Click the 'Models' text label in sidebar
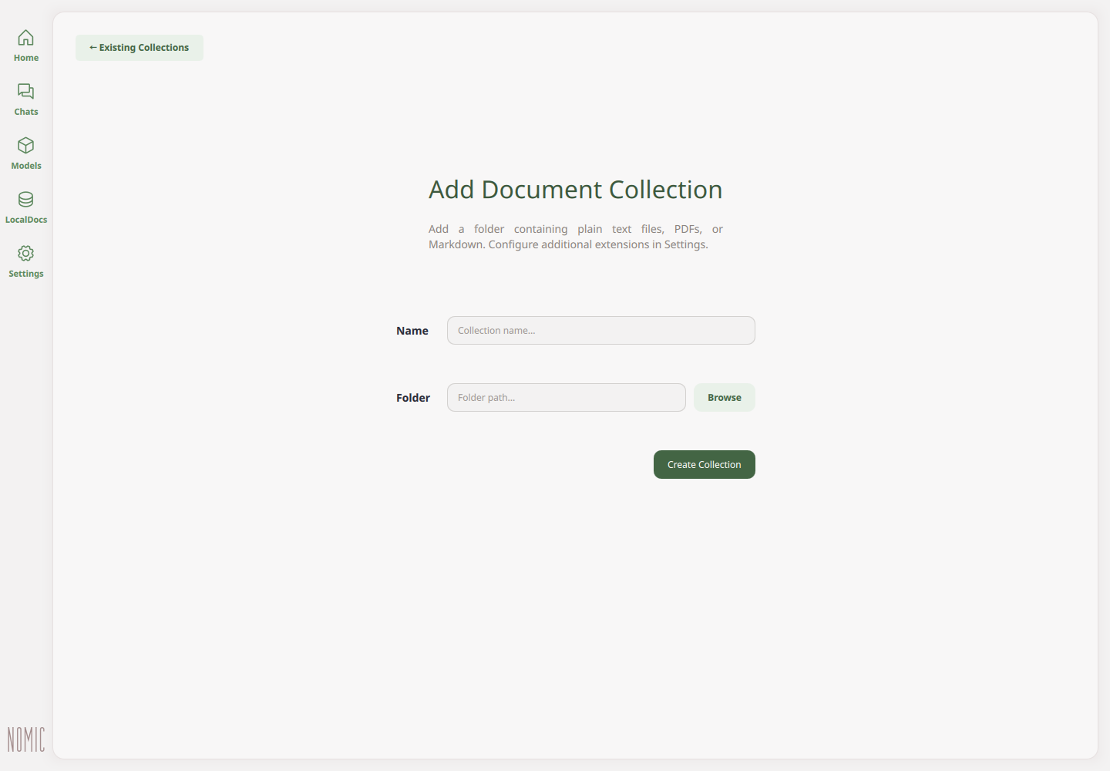This screenshot has height=771, width=1110. click(26, 166)
